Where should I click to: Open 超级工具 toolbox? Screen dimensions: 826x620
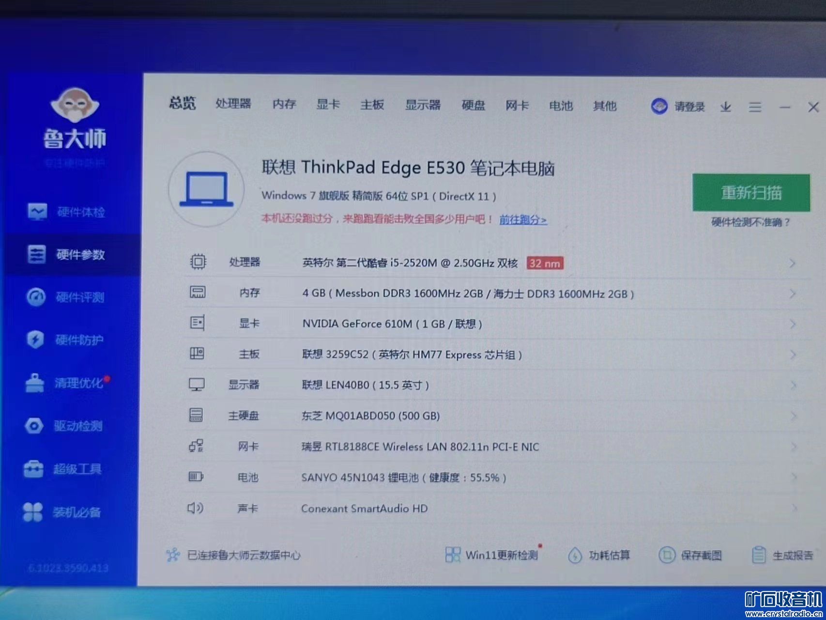click(62, 469)
